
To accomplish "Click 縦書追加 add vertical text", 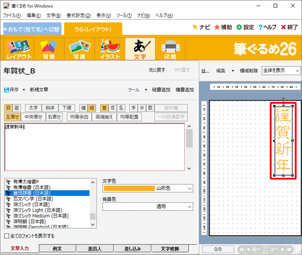I will tap(161, 90).
